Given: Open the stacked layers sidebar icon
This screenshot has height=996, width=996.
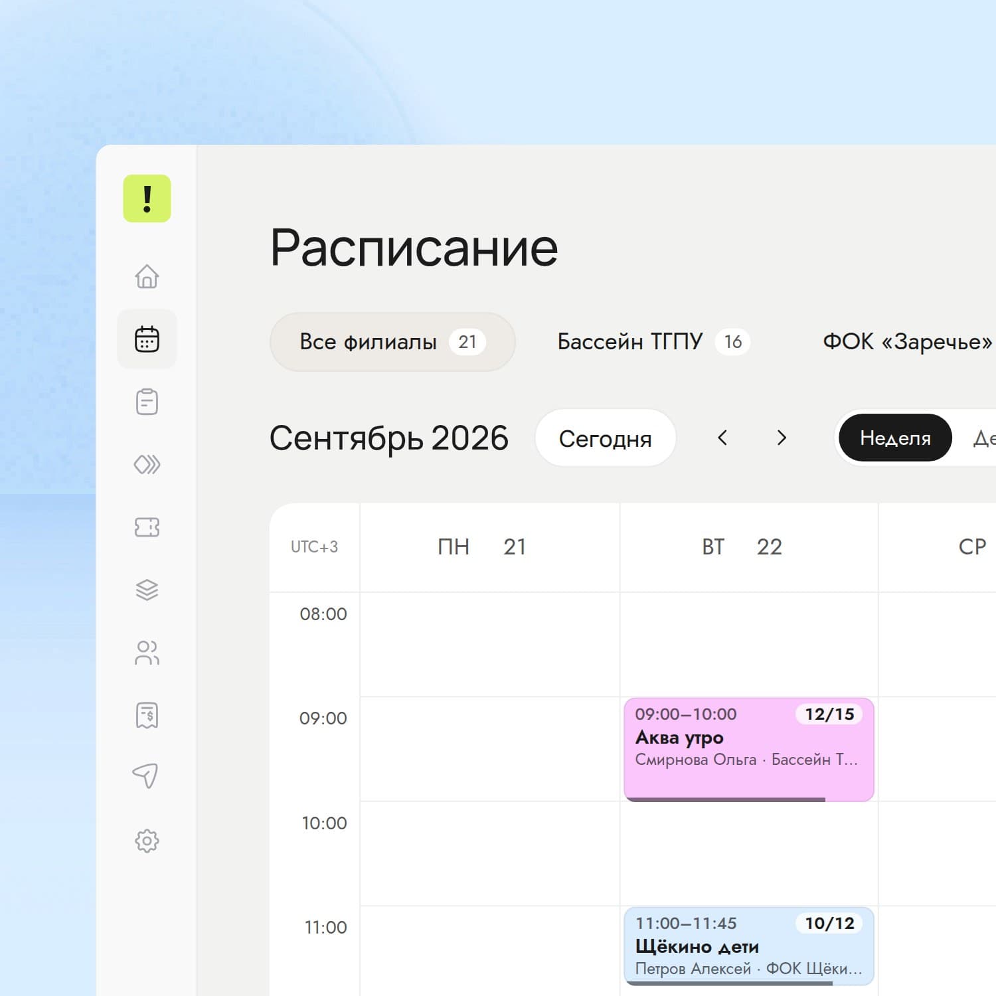Looking at the screenshot, I should [x=147, y=590].
